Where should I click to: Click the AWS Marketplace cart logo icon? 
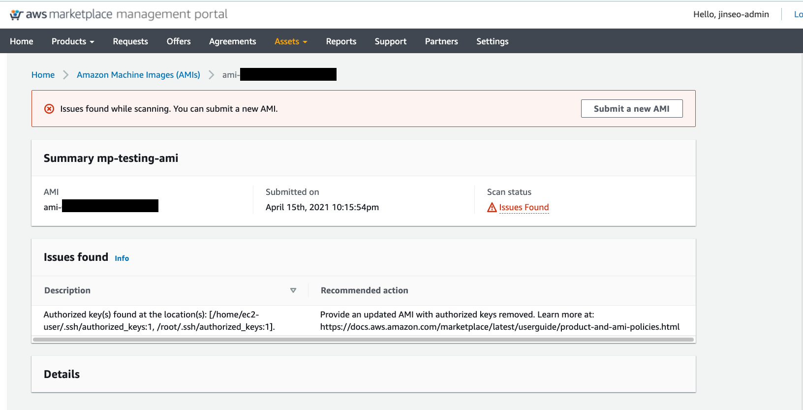(x=16, y=15)
